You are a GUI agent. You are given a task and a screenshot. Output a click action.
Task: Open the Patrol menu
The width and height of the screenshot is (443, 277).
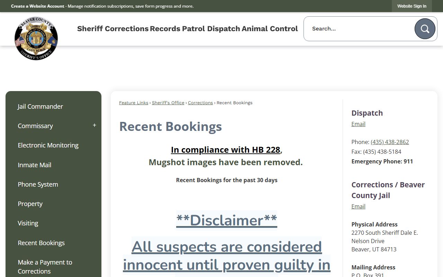click(x=193, y=29)
